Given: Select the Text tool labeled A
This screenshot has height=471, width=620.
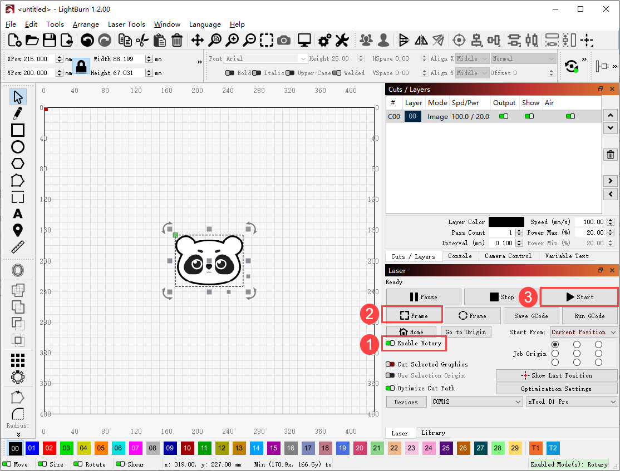Looking at the screenshot, I should (17, 214).
